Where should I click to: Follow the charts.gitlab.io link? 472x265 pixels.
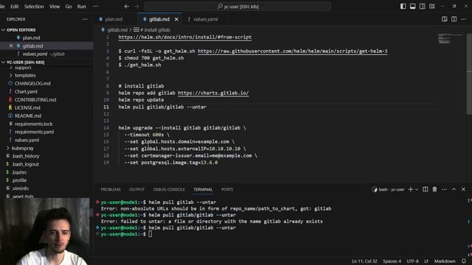point(213,93)
